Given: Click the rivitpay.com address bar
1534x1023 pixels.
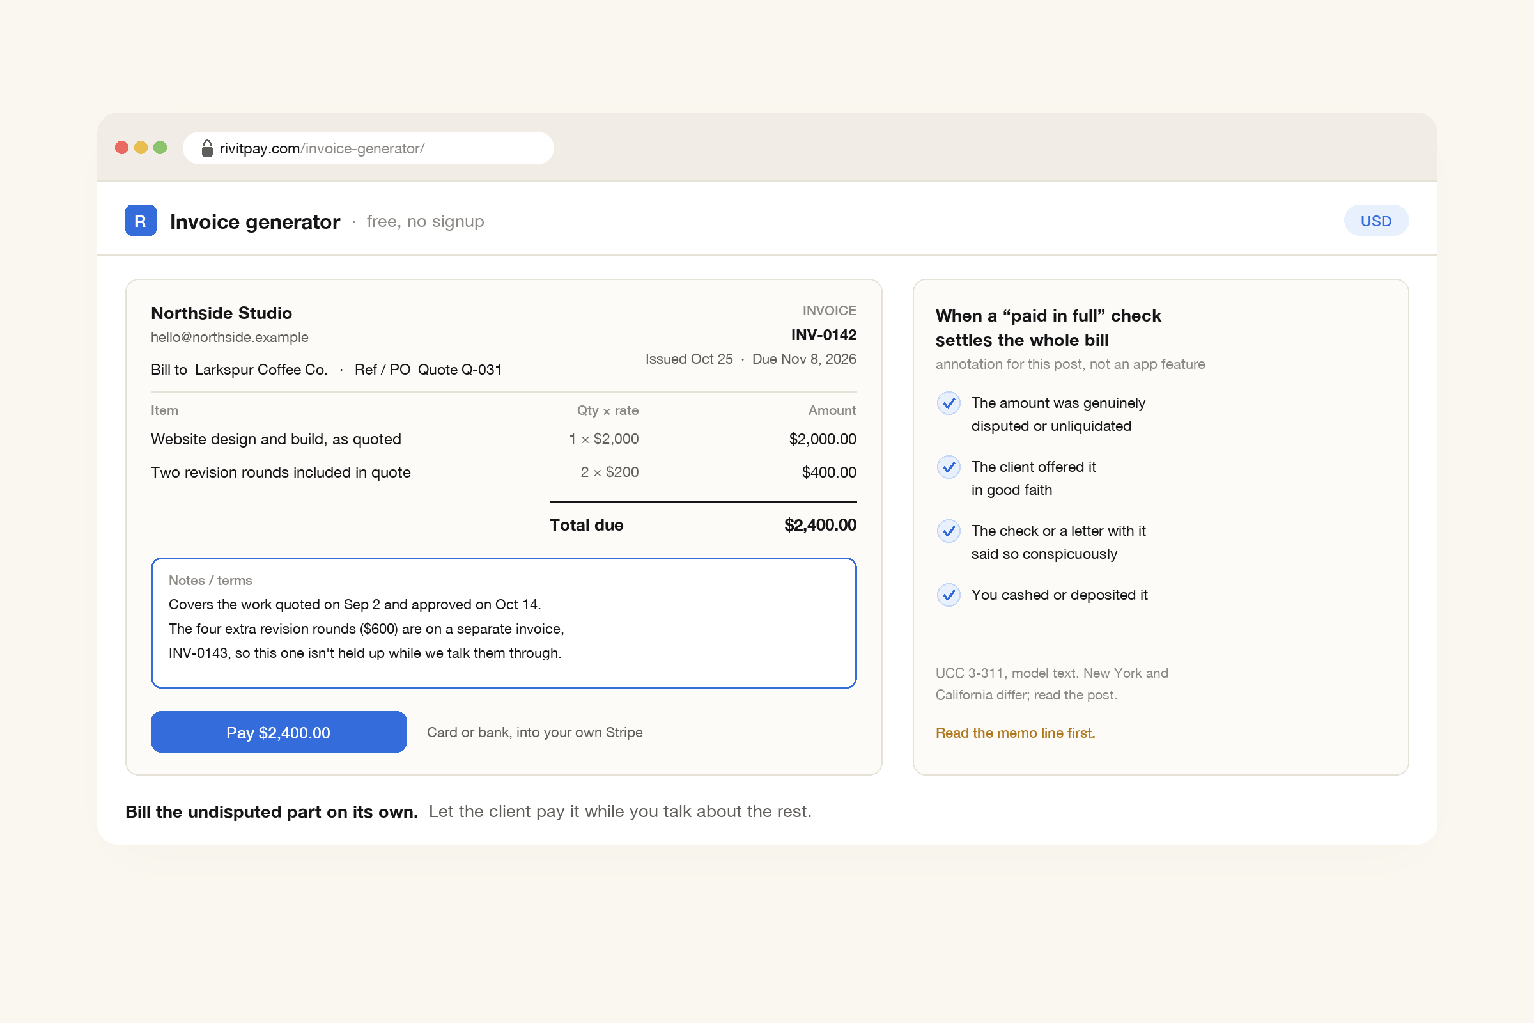Looking at the screenshot, I should click(368, 148).
